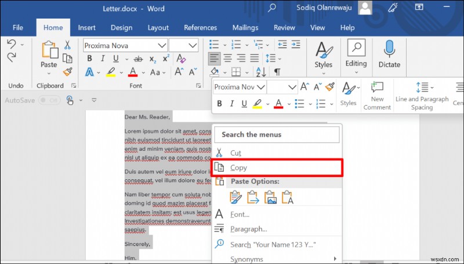Select the ribbon Format Painter brush
Screen dimensions: 464x264
click(67, 71)
